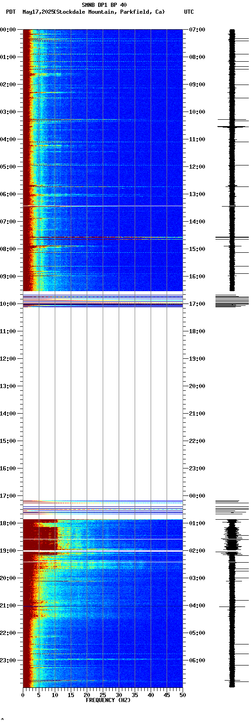Viewport: 252px width, 724px height.
Task: Click the "10:00" PDT time label
Action: point(8,304)
